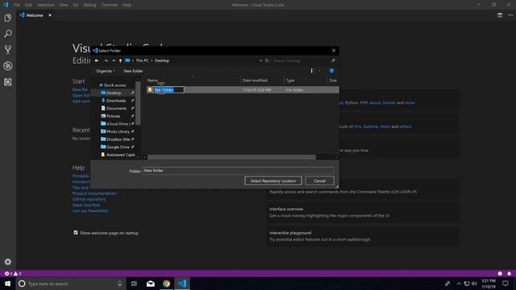This screenshot has height=290, width=516.
Task: Click the search magnifier in folder dialog
Action: pos(333,60)
